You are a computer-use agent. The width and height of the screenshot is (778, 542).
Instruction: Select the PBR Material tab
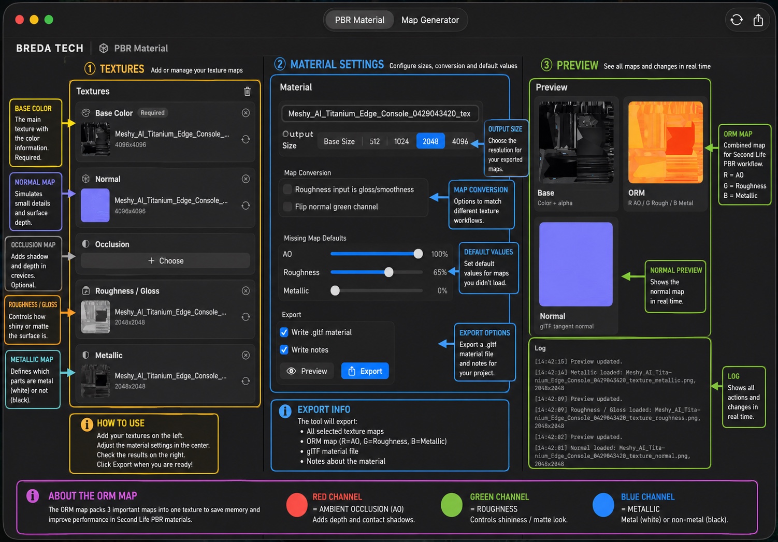[x=359, y=20]
